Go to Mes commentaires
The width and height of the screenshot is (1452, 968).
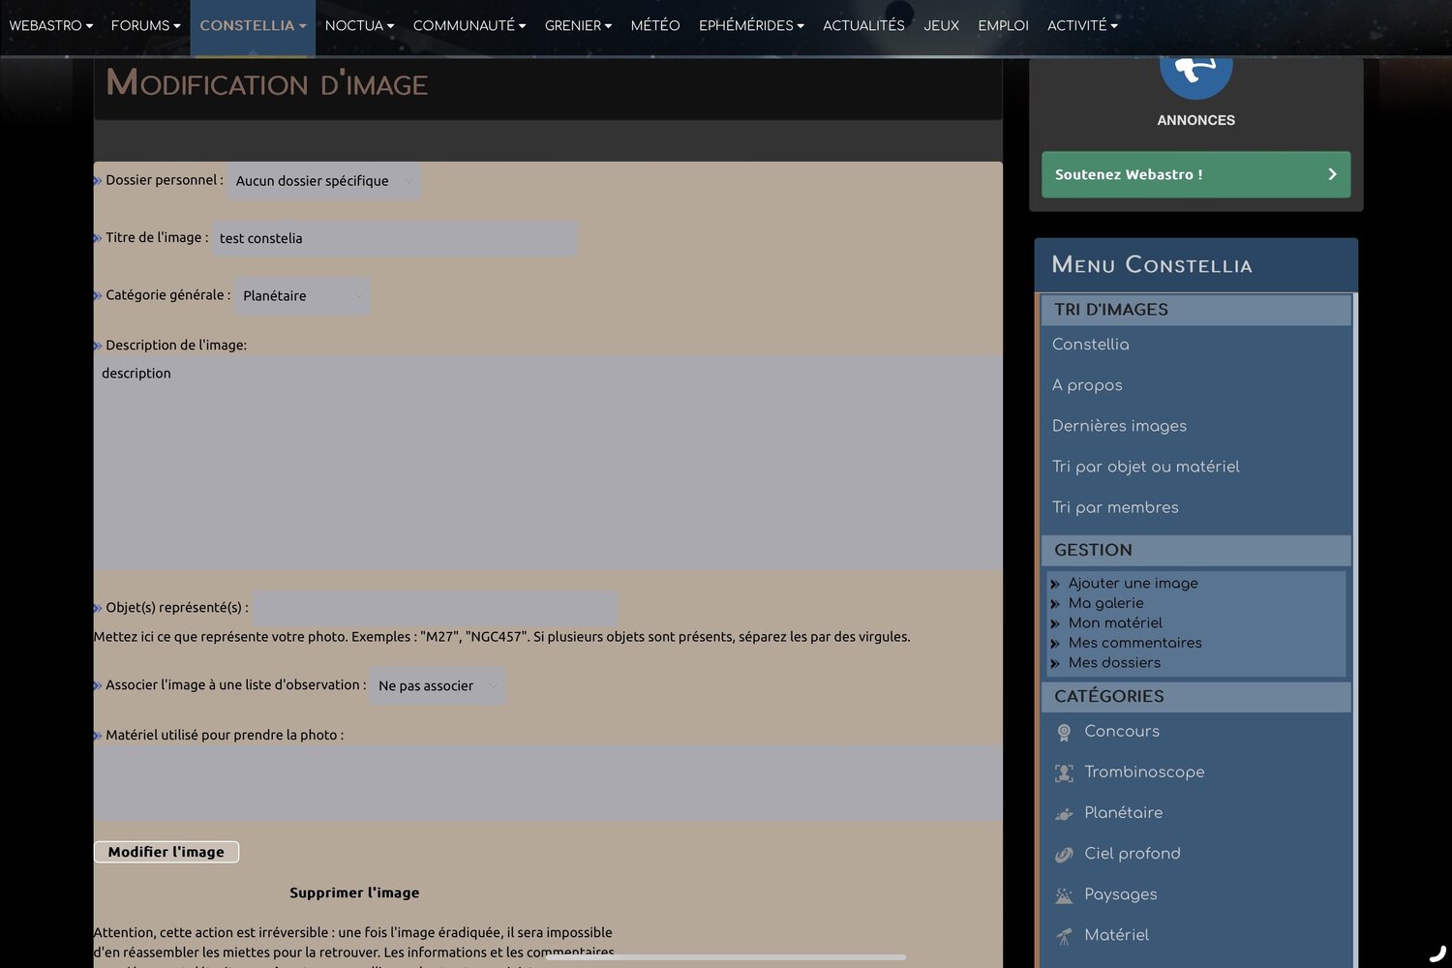(1134, 643)
